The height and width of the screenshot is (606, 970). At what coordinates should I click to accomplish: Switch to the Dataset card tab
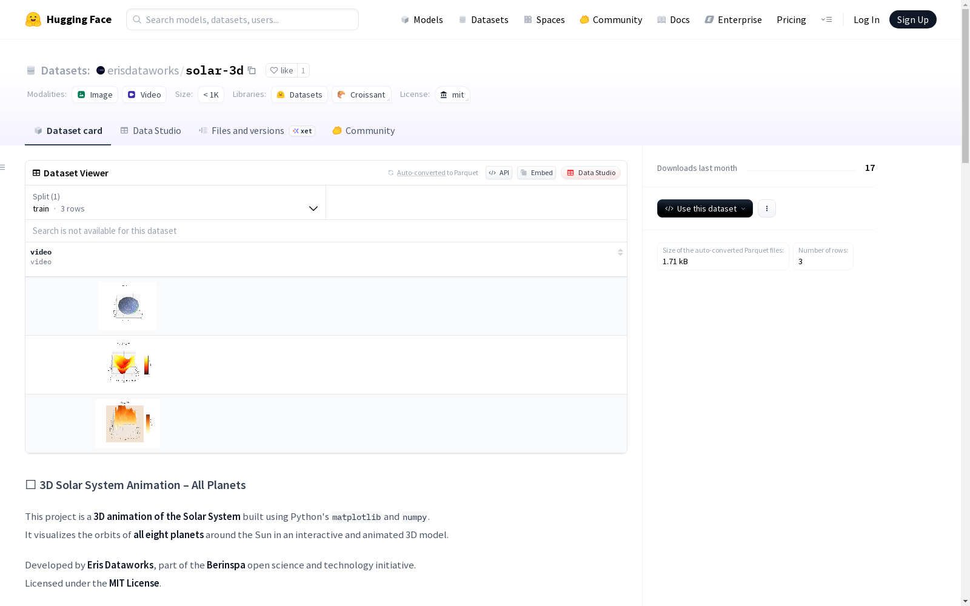pos(68,131)
